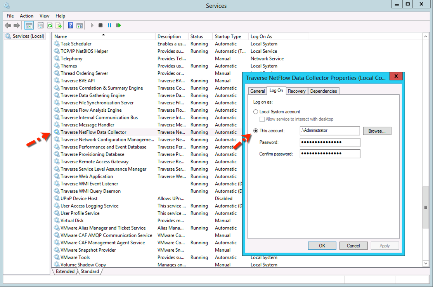This screenshot has height=287, width=433.
Task: Confirm the dialog with OK
Action: (x=322, y=246)
